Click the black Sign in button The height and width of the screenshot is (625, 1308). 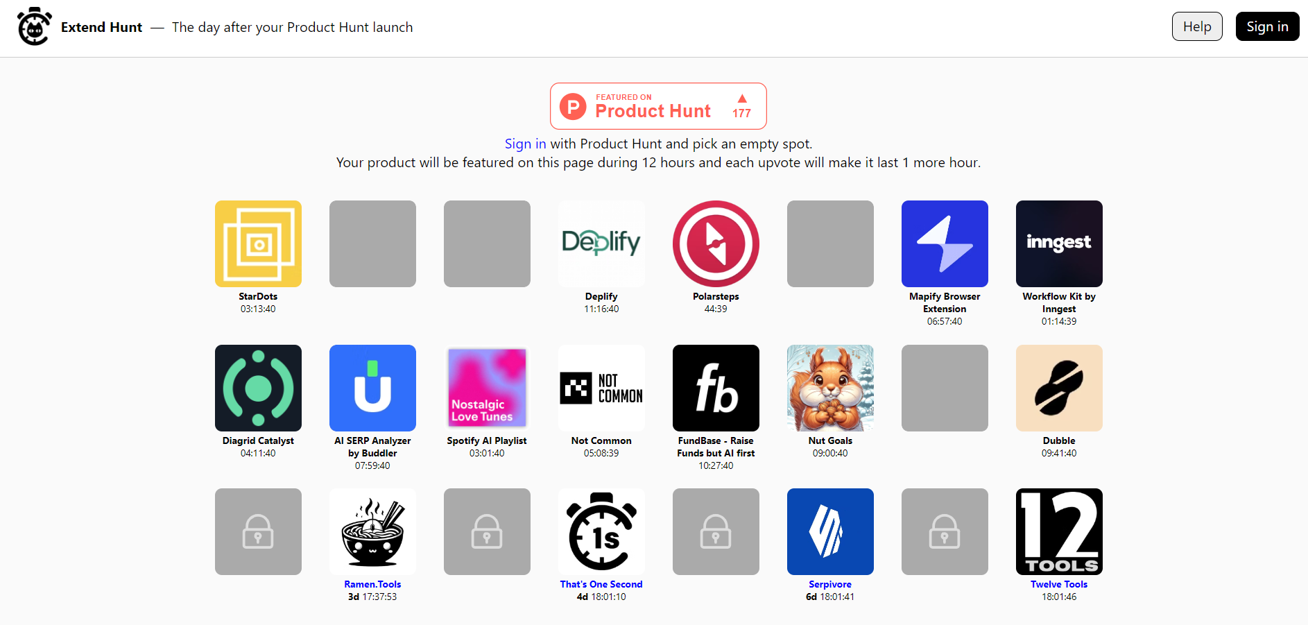coord(1267,26)
